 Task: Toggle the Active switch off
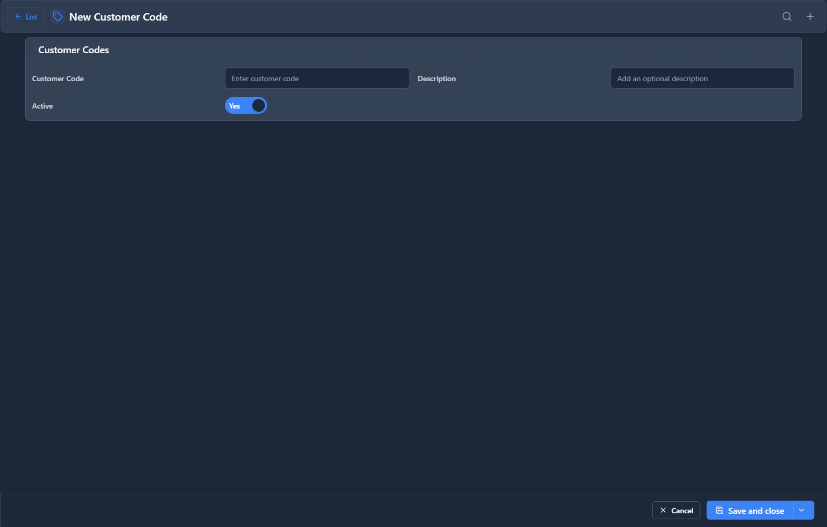(246, 106)
